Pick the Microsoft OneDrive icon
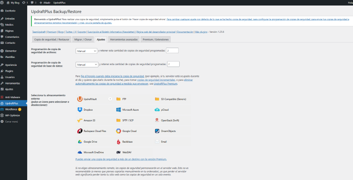Image resolution: width=353 pixels, height=180 pixels. pyautogui.click(x=80, y=153)
